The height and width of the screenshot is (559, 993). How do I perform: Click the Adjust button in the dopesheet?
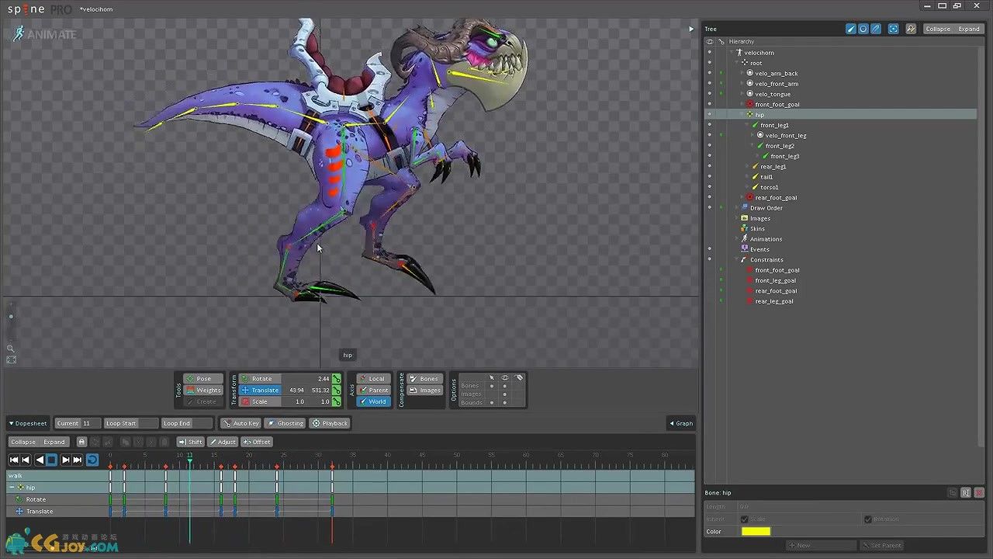[223, 442]
